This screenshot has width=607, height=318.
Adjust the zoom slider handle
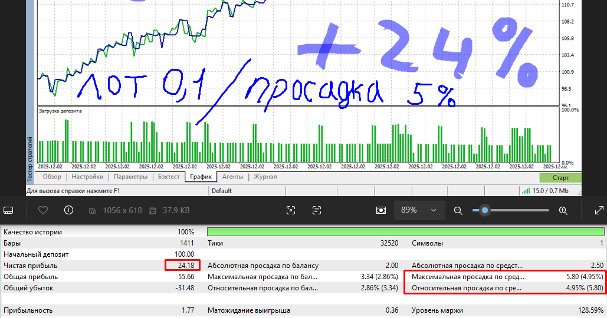(485, 210)
